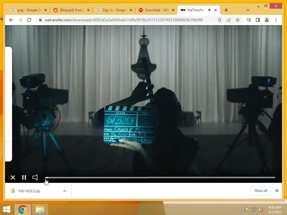Open a new browser tab
Image resolution: width=287 pixels, height=215 pixels.
click(226, 10)
